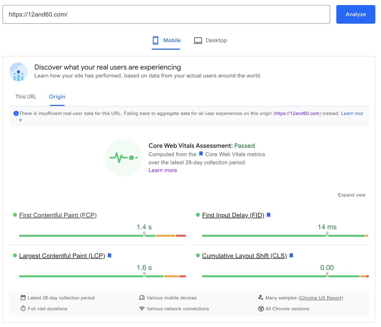The width and height of the screenshot is (381, 327).
Task: Click the Passed assessment status text
Action: pyautogui.click(x=244, y=146)
